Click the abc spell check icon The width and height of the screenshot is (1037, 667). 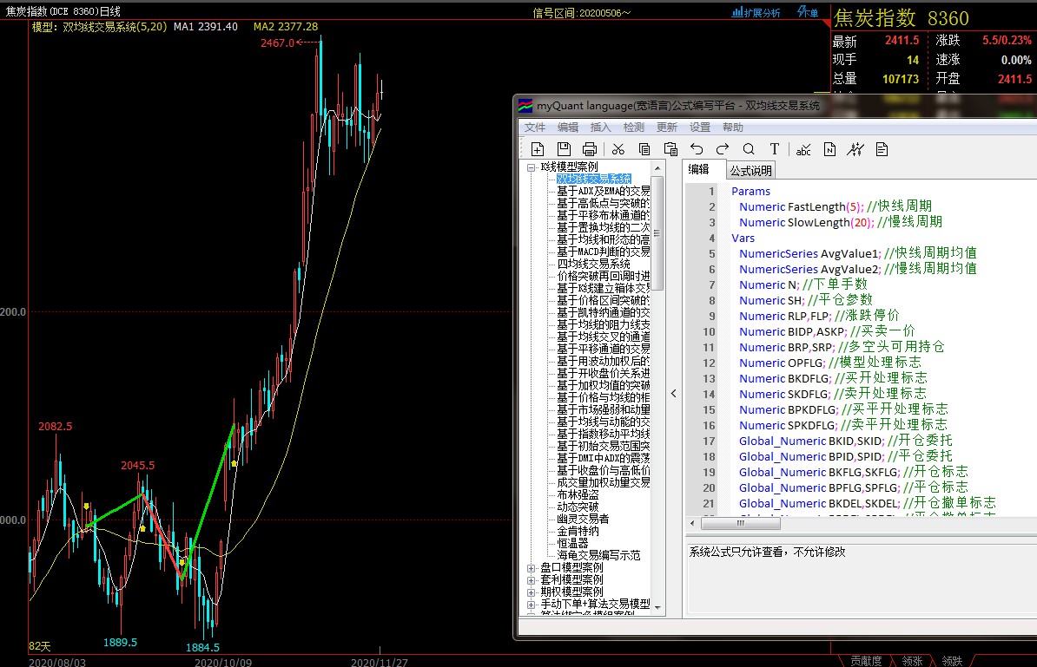point(803,149)
